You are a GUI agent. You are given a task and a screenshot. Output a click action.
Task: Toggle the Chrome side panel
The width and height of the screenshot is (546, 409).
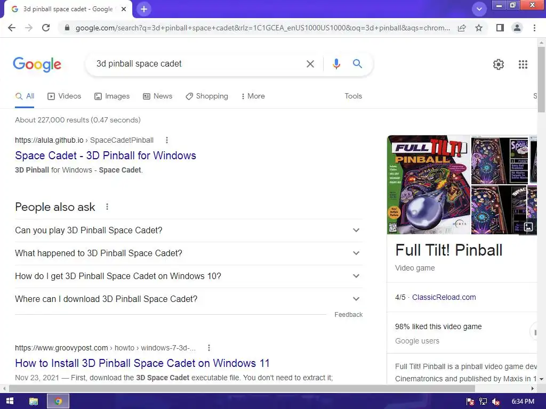pos(500,28)
